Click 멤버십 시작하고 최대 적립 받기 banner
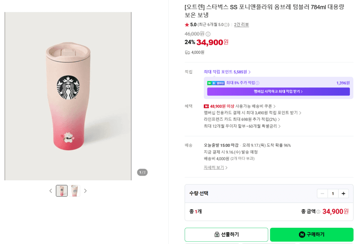The image size is (363, 244). tap(278, 91)
